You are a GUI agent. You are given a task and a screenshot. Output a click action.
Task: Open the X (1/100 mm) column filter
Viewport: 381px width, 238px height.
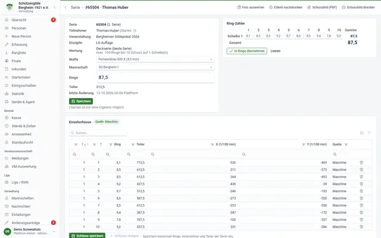(212, 145)
